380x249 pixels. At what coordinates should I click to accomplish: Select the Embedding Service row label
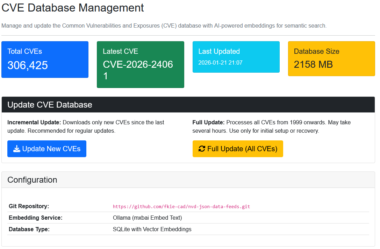point(35,218)
